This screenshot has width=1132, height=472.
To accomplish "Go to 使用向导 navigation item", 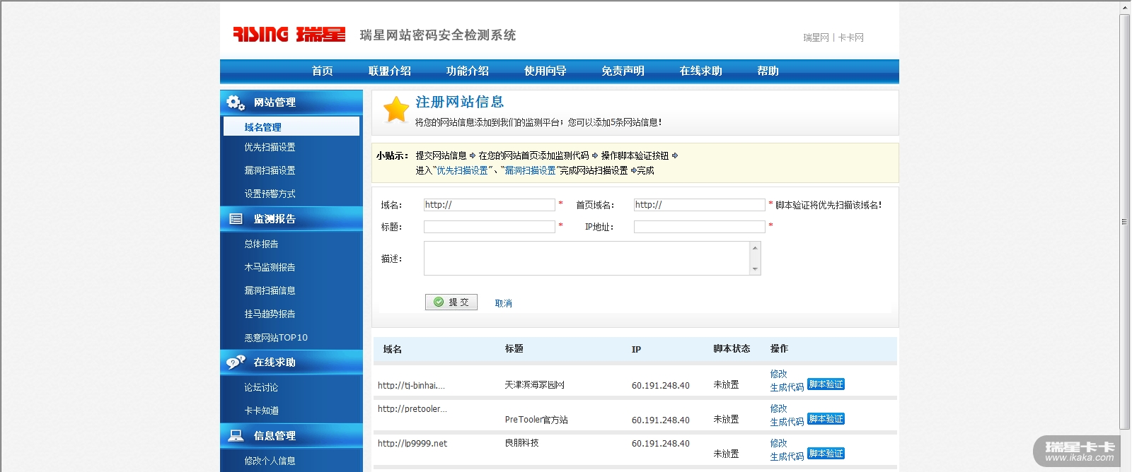I will 545,71.
